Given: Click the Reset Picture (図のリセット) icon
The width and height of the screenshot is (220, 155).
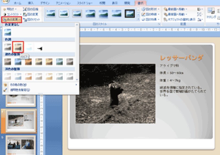Looking at the screenshot, I should click(x=31, y=19).
